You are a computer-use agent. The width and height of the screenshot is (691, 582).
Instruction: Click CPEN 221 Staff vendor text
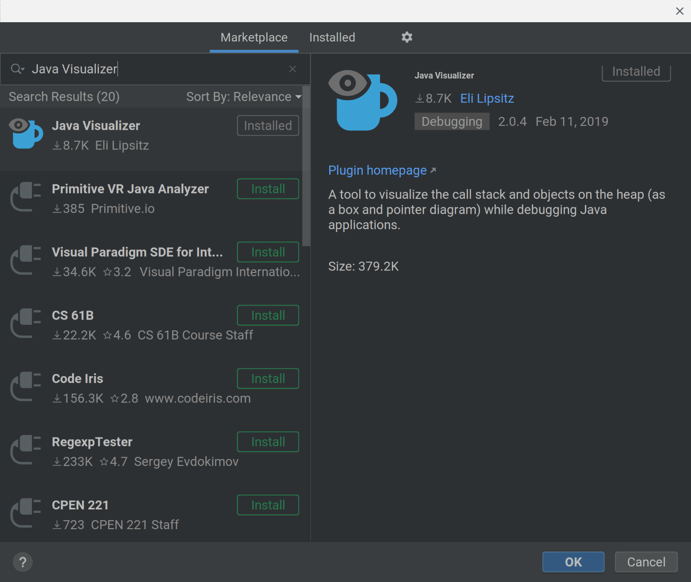click(x=135, y=525)
